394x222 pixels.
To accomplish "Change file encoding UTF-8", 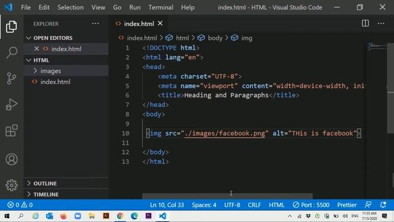I will [x=232, y=205].
